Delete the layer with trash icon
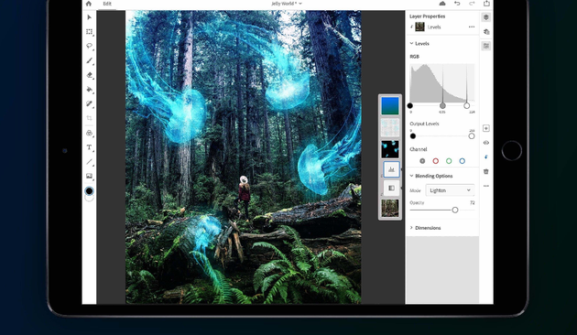577x335 pixels. tap(486, 171)
